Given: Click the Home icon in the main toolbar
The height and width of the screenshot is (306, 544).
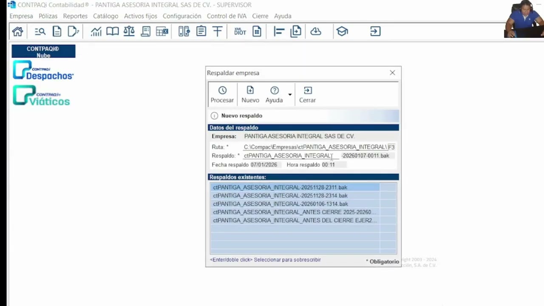Looking at the screenshot, I should coord(17,31).
